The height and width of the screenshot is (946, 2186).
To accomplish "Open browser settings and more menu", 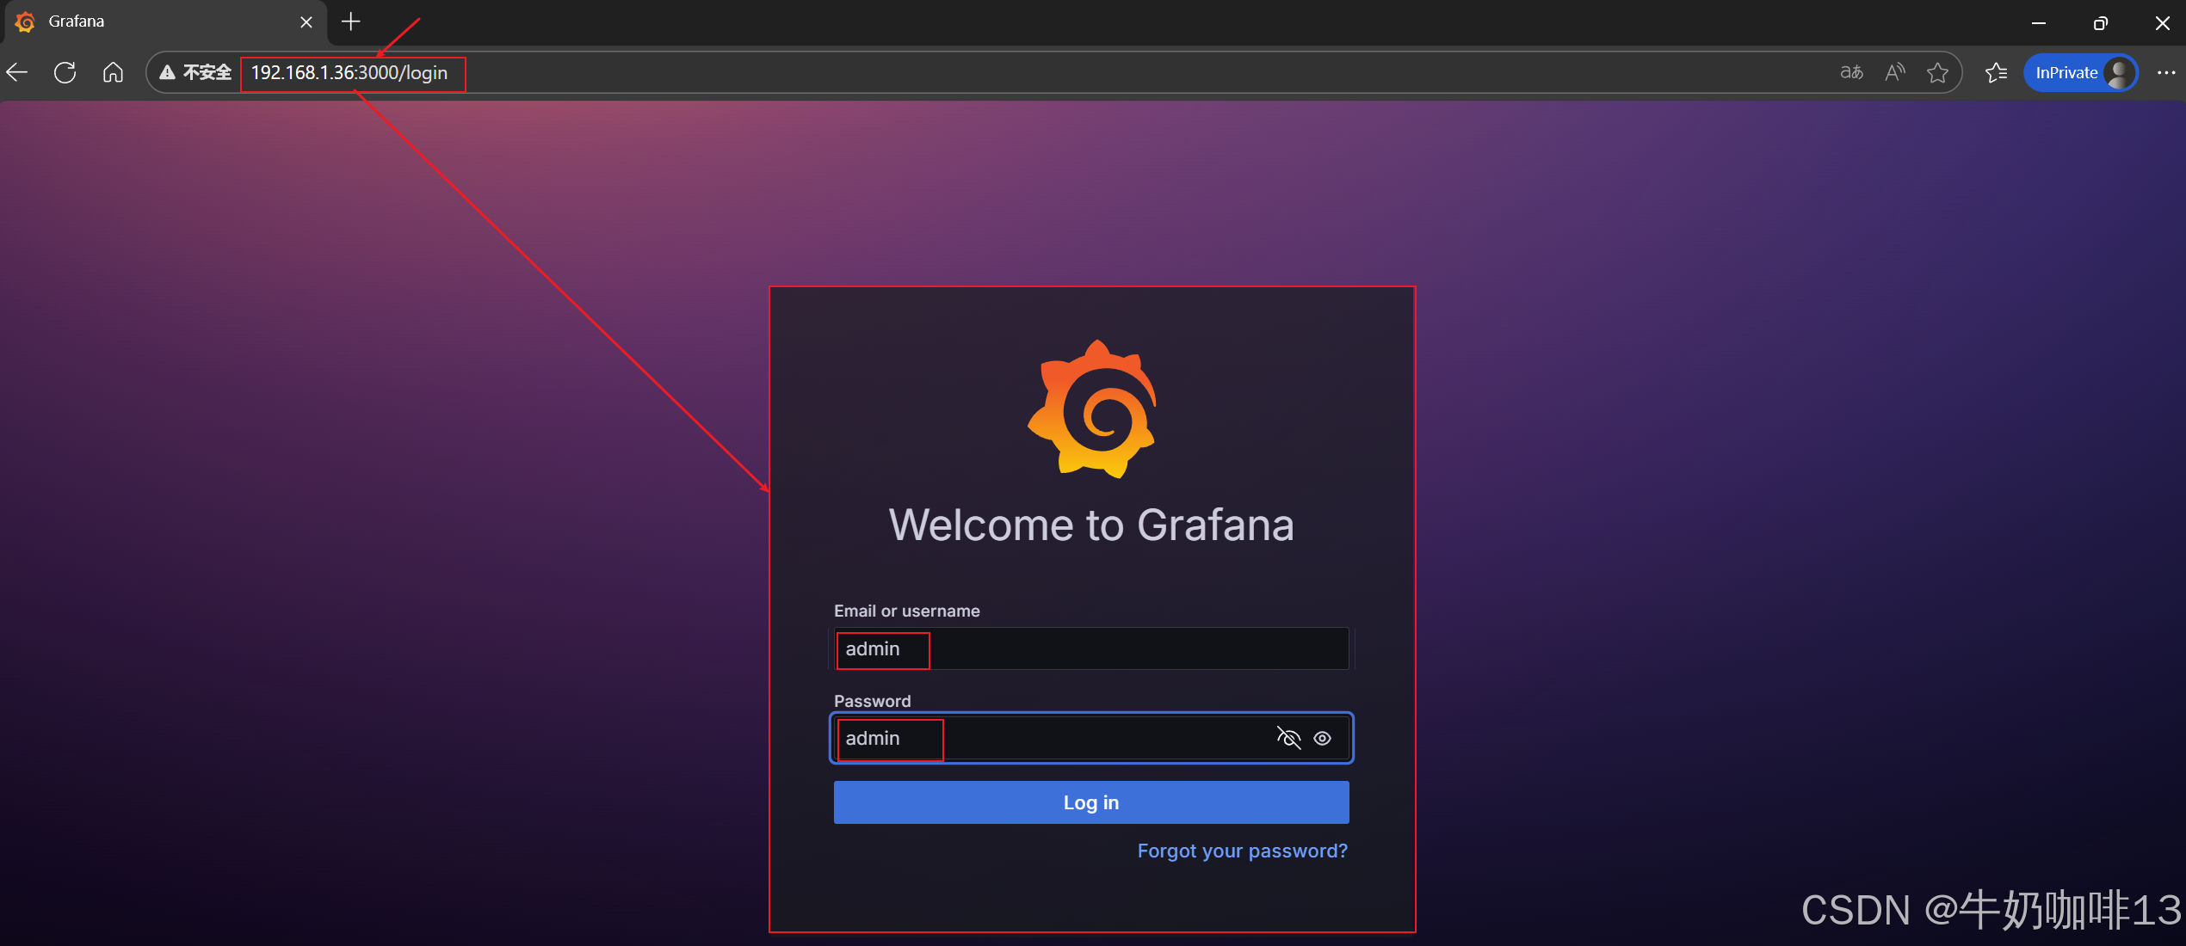I will tap(2165, 73).
